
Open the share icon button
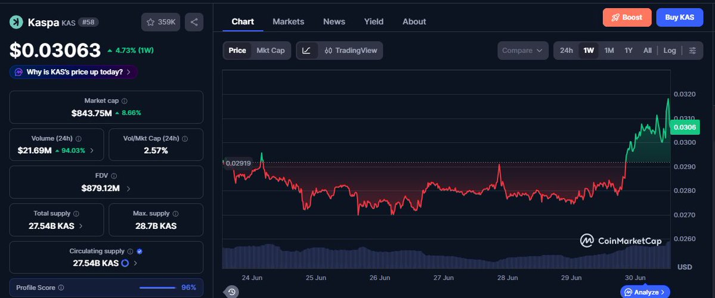point(194,22)
